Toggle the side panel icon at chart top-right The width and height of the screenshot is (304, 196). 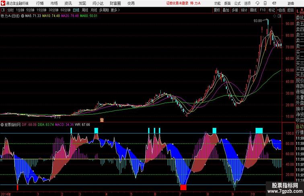click(279, 16)
